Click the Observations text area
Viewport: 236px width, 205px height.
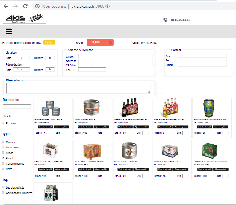pyautogui.click(x=78, y=88)
